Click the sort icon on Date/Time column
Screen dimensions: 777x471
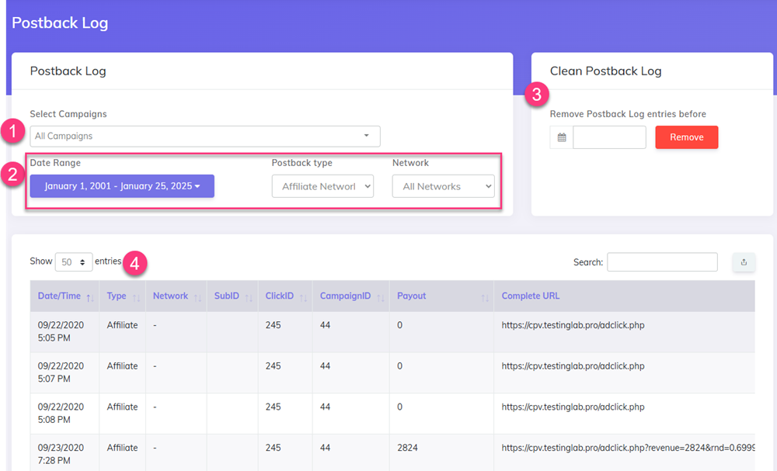click(x=89, y=296)
